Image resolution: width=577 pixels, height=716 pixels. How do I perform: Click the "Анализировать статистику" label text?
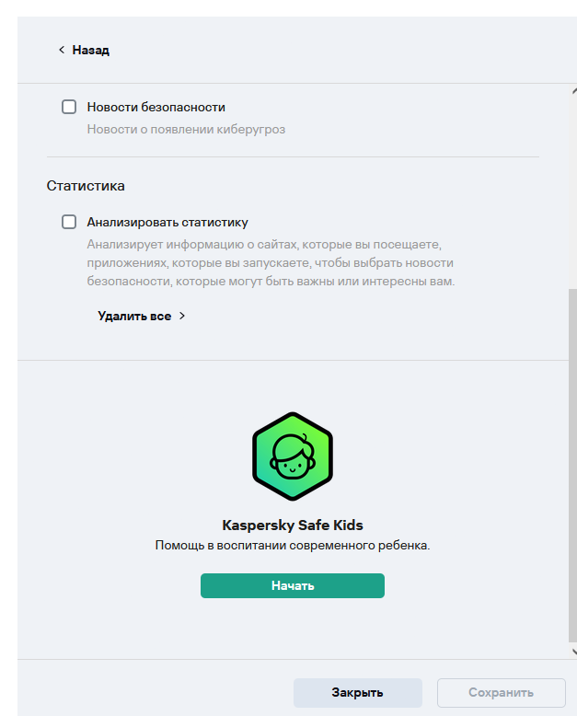click(167, 222)
